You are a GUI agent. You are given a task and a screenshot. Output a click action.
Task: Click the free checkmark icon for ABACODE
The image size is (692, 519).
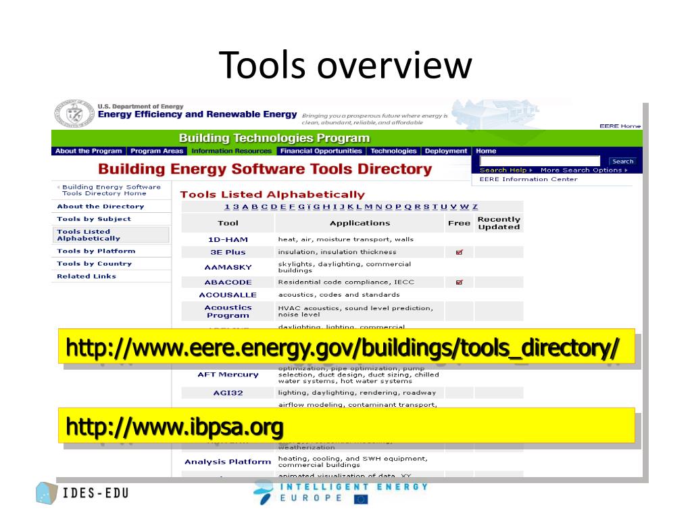pos(460,282)
